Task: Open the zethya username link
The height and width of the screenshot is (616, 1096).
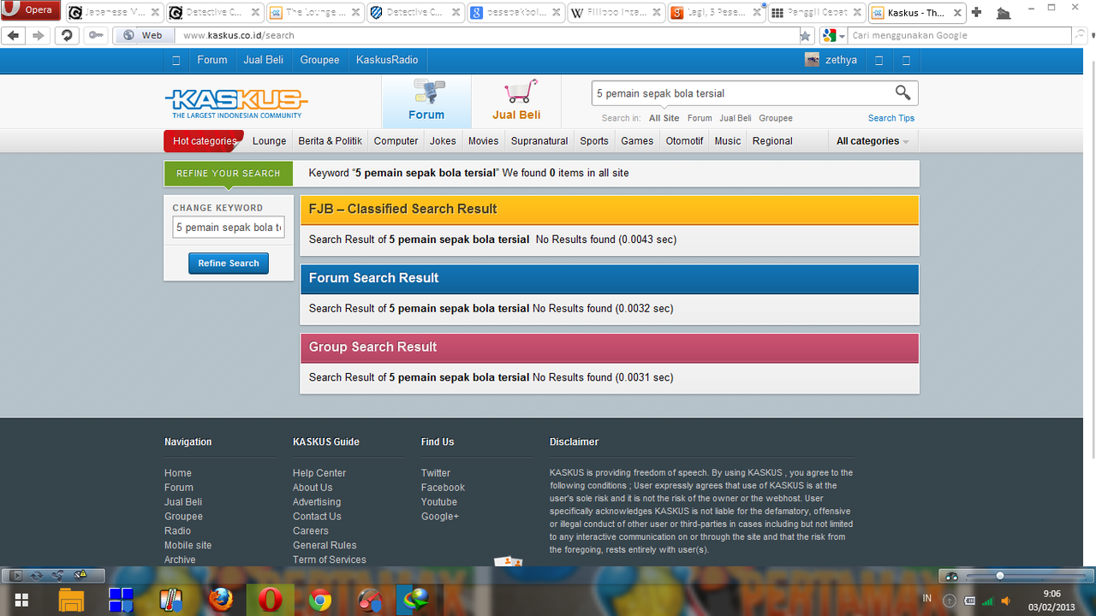Action: (841, 60)
